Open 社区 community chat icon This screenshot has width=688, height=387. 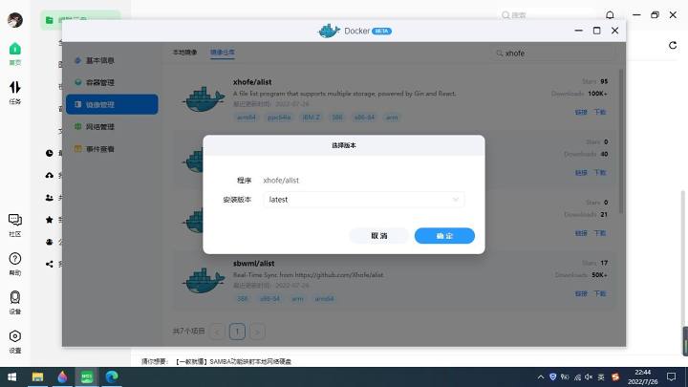(x=15, y=226)
